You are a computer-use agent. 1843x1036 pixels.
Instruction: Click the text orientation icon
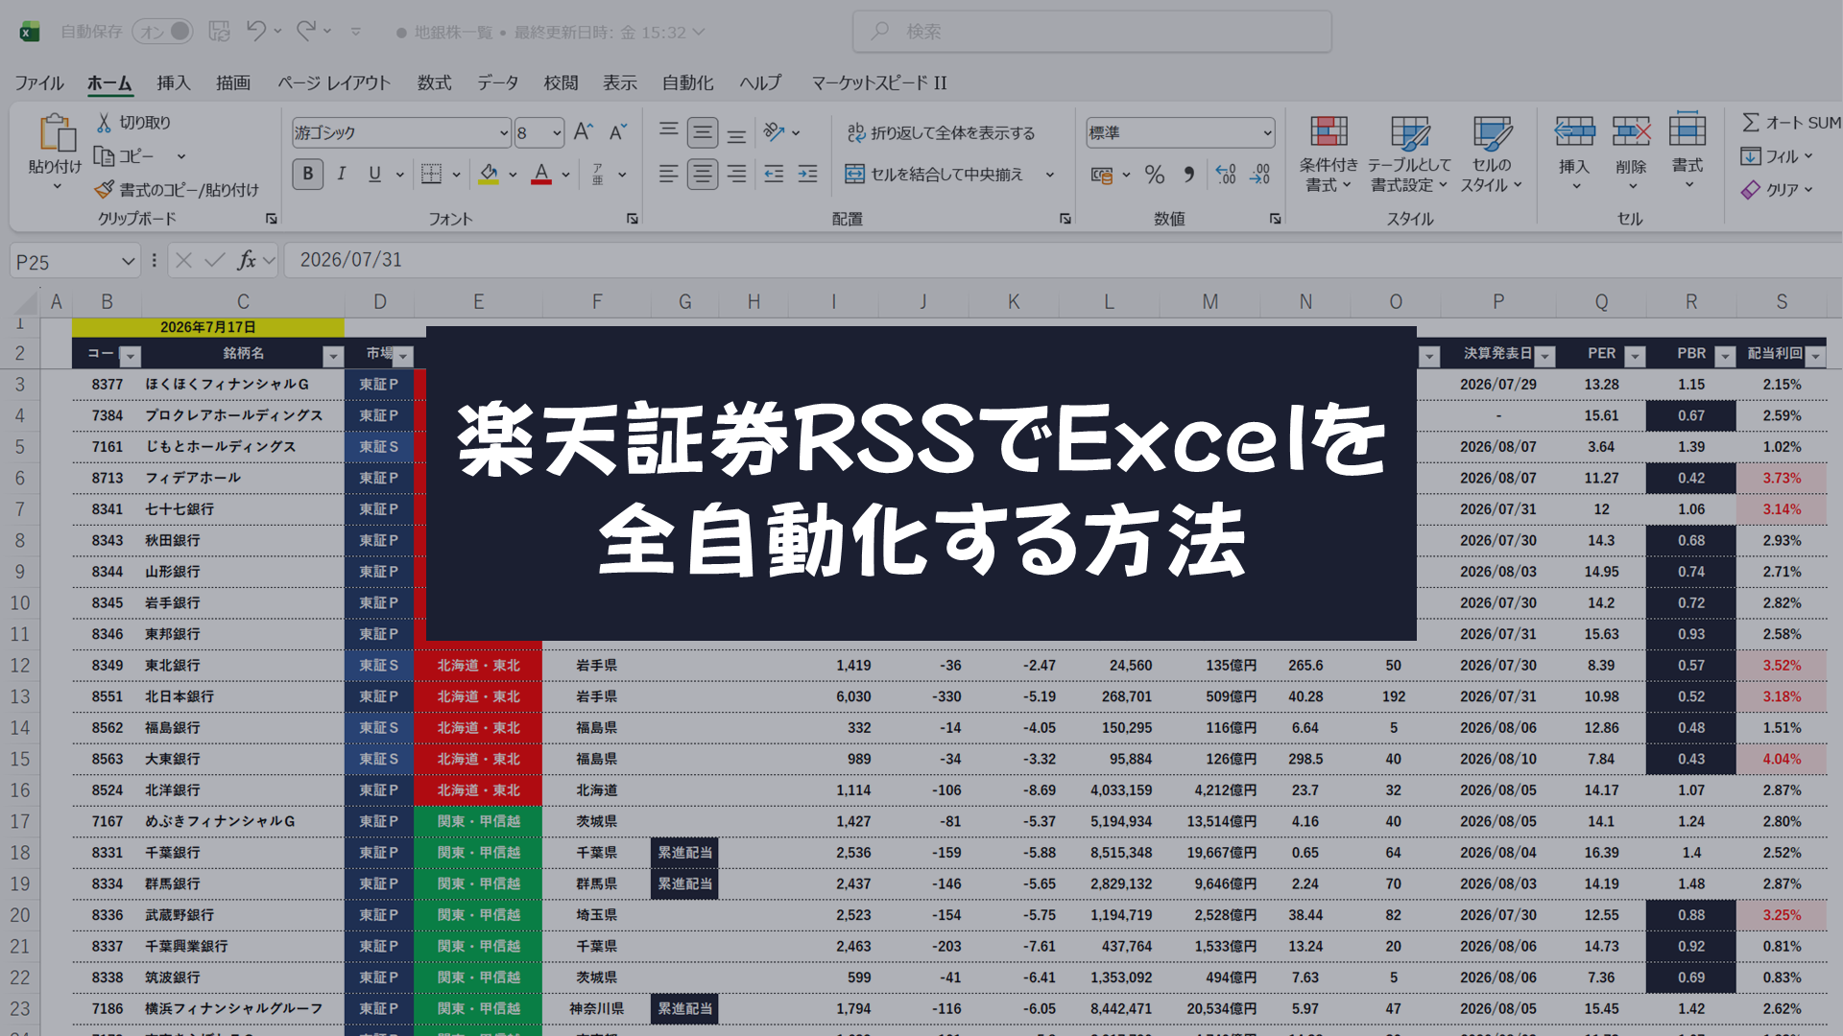[774, 132]
